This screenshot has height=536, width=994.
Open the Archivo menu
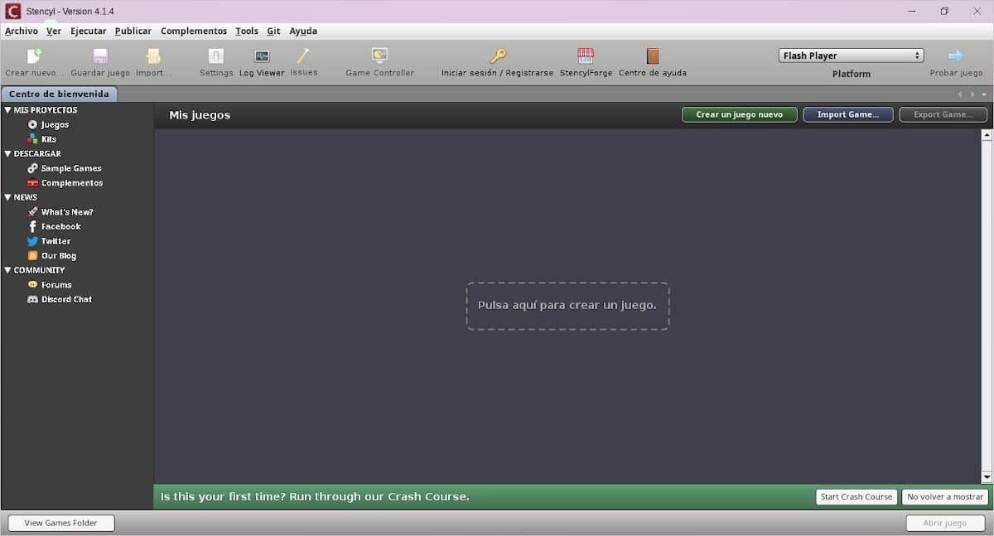(22, 31)
